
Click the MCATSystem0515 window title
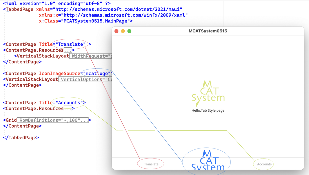[x=208, y=31]
